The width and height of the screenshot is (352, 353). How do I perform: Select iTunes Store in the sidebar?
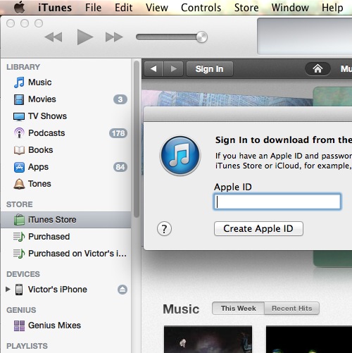pos(65,220)
